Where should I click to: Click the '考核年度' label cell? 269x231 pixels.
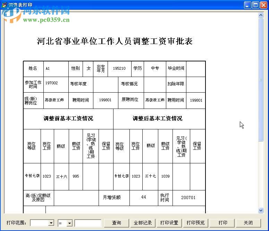tap(81, 84)
